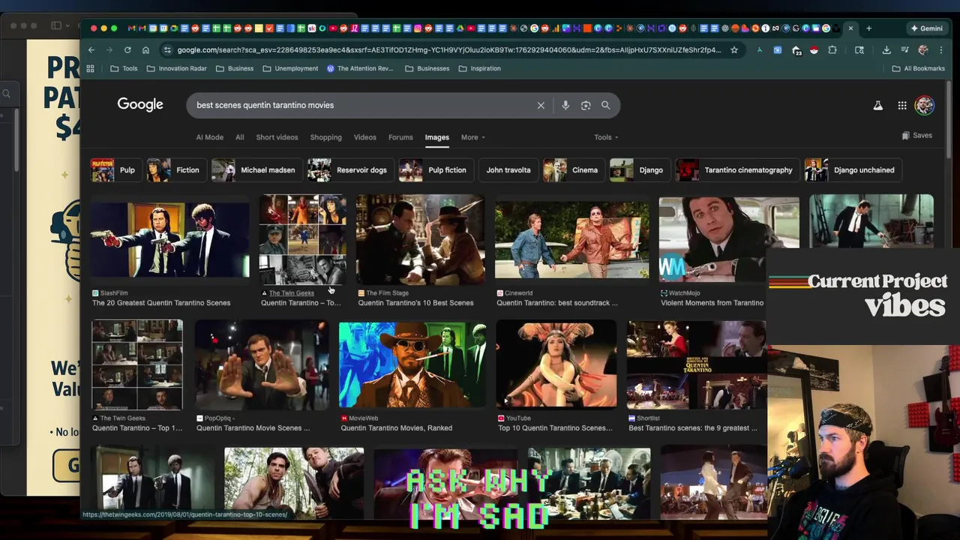Go to the browser home page
Image resolution: width=960 pixels, height=540 pixels.
[145, 50]
